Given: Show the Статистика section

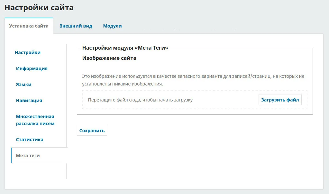Looking at the screenshot, I should (x=30, y=140).
